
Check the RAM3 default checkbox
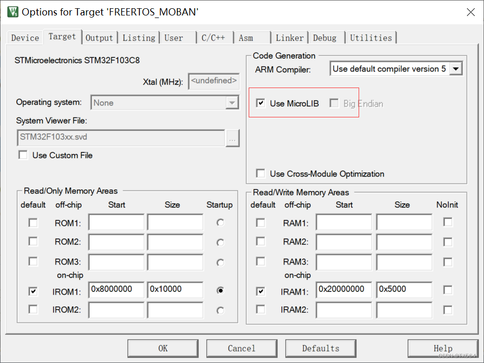tap(261, 262)
